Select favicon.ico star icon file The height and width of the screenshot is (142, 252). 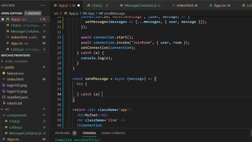(25, 73)
